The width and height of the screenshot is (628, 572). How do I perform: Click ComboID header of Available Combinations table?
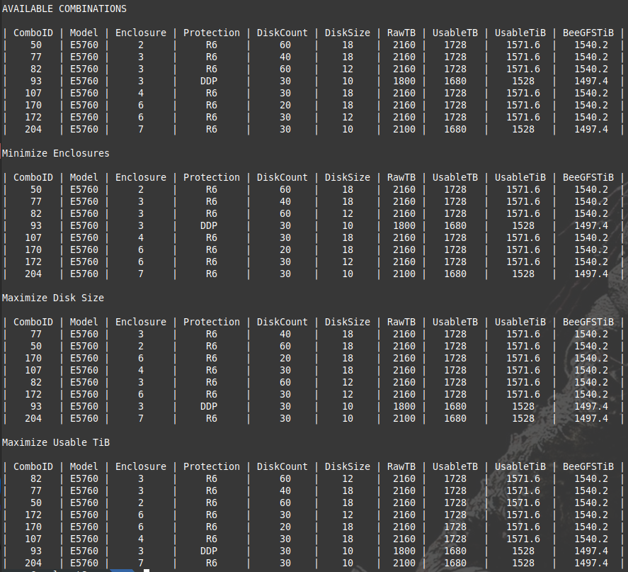(33, 33)
